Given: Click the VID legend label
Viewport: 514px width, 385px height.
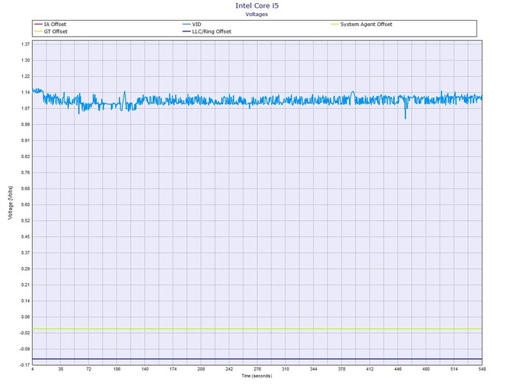Looking at the screenshot, I should point(196,25).
